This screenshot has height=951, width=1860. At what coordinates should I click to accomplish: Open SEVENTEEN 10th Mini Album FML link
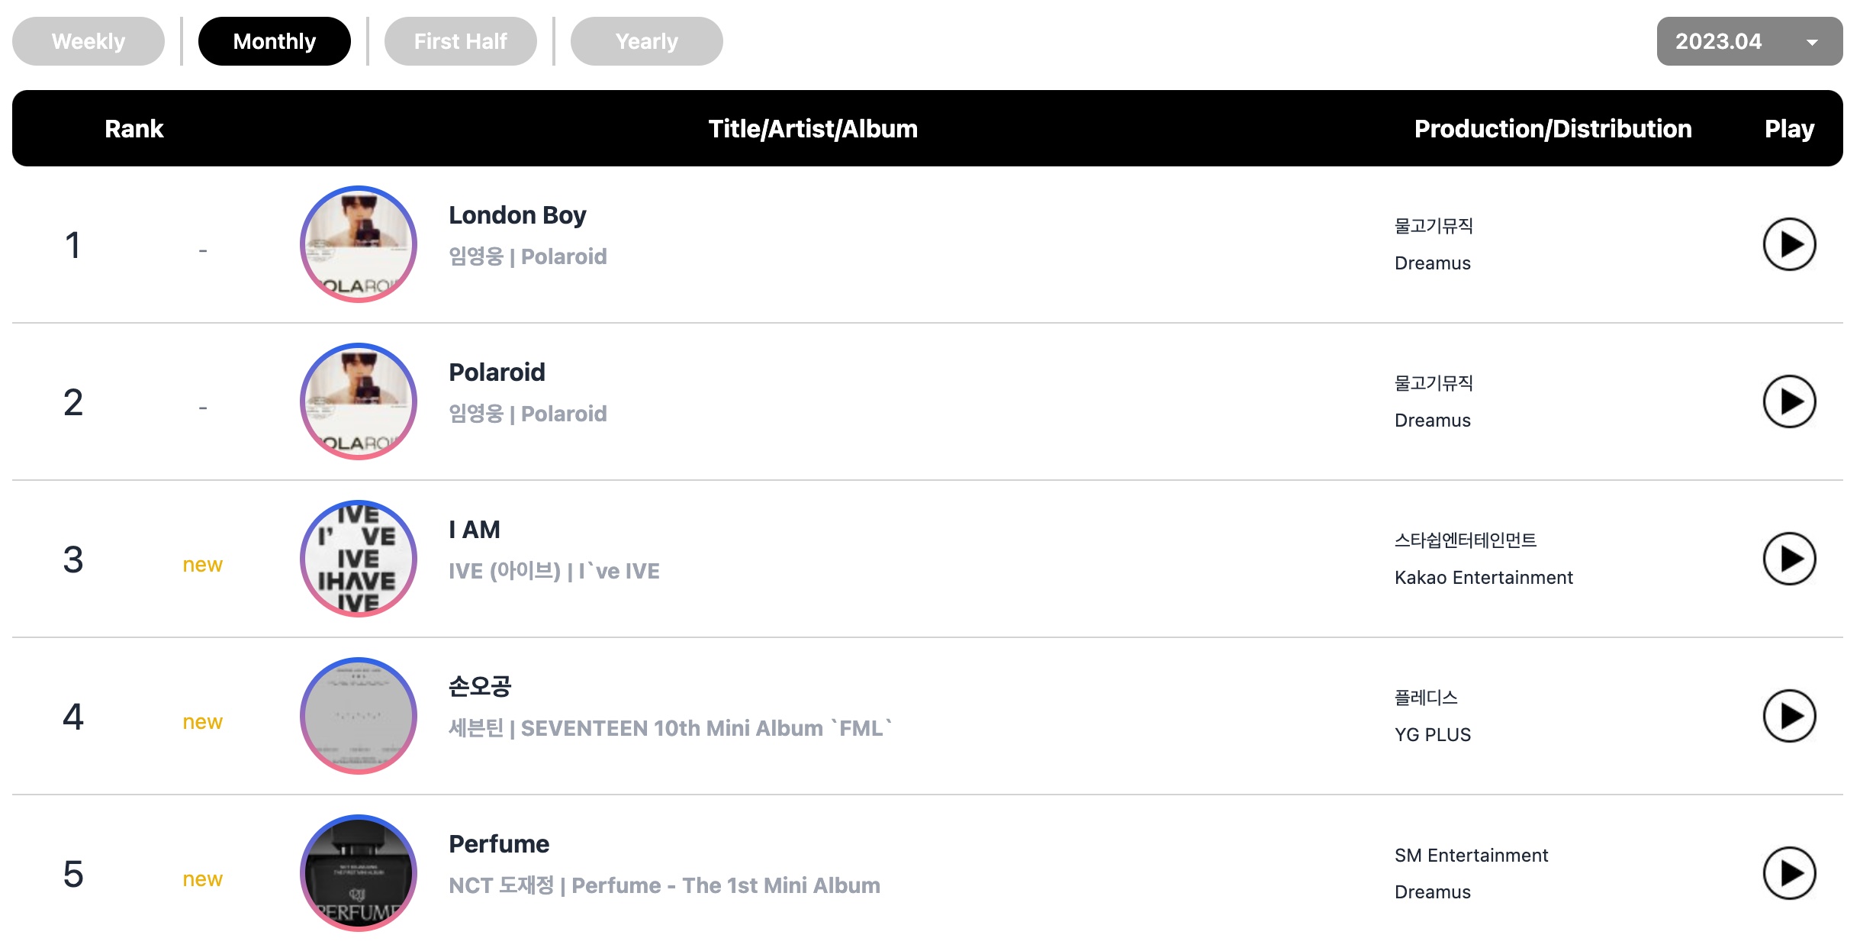click(x=706, y=728)
